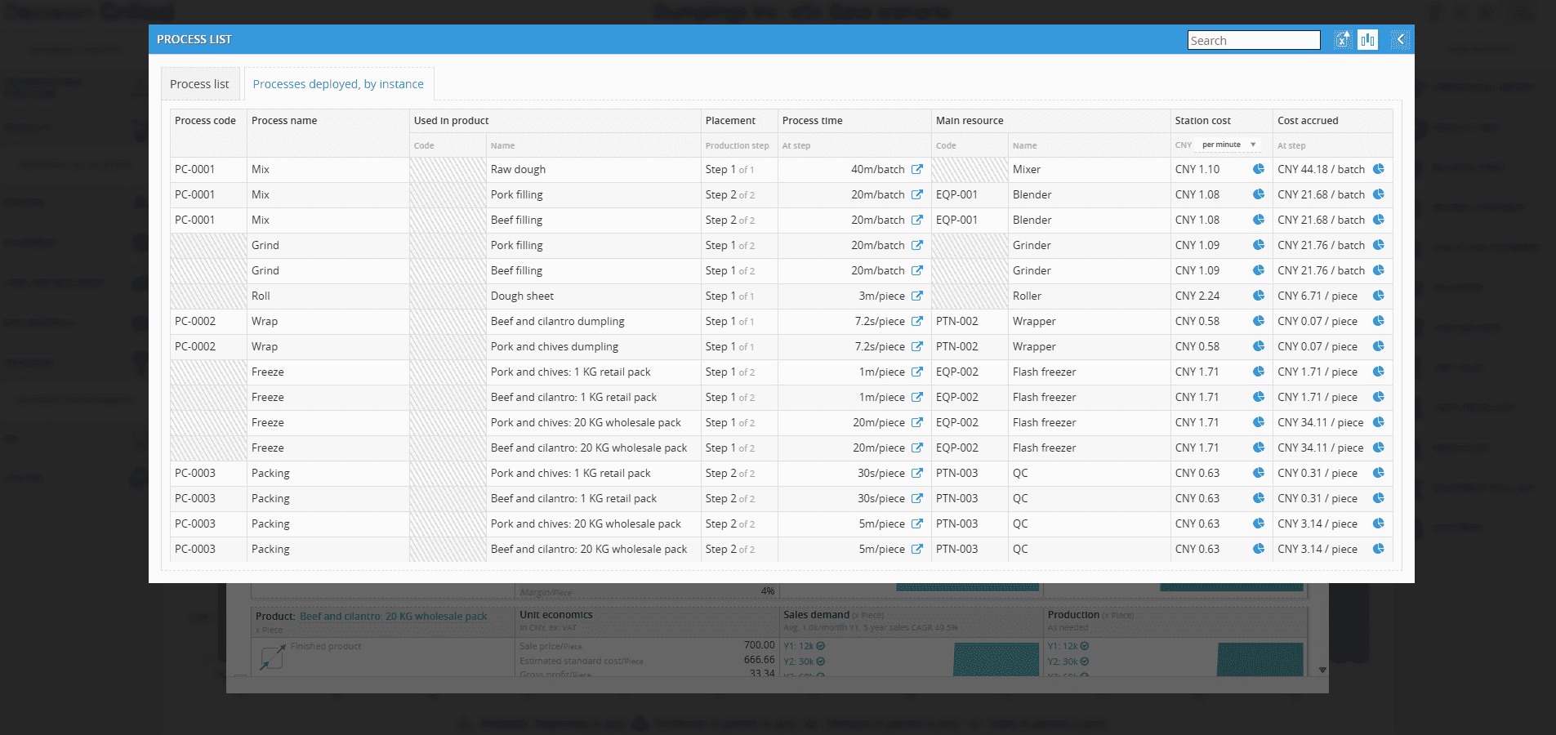Collapse the Process List panel with the back arrow
The width and height of the screenshot is (1556, 735).
(1400, 39)
